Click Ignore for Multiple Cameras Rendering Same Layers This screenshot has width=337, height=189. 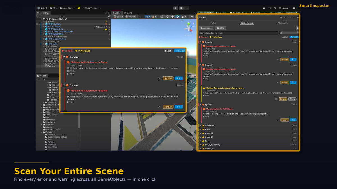283,99
